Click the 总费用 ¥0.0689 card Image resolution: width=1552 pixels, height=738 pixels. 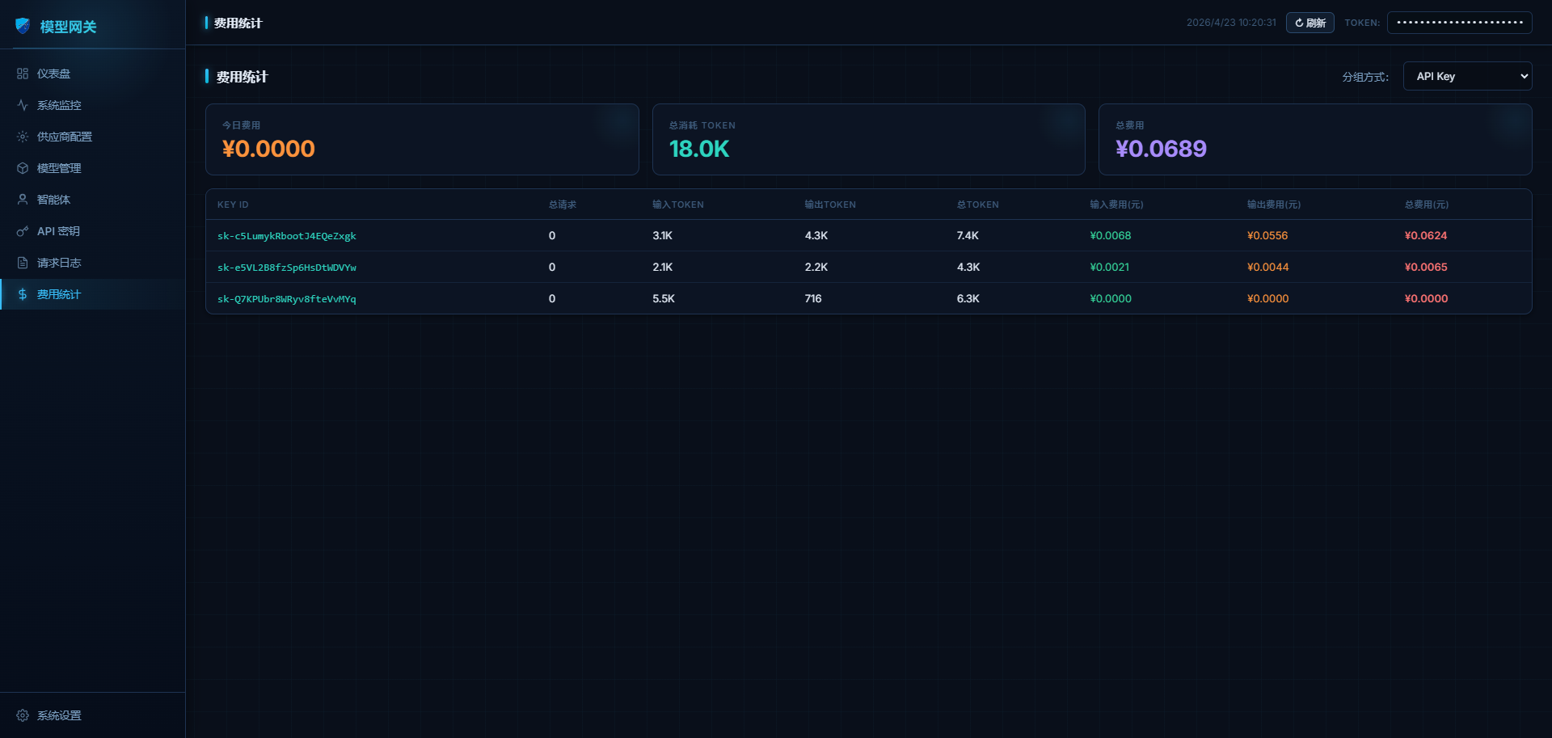tap(1315, 139)
